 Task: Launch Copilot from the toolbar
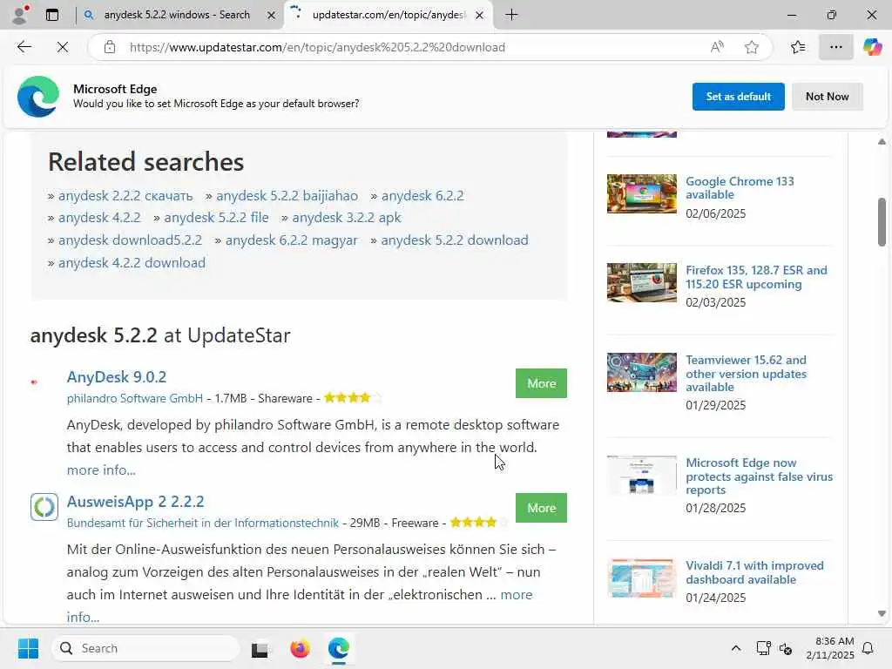pos(872,47)
